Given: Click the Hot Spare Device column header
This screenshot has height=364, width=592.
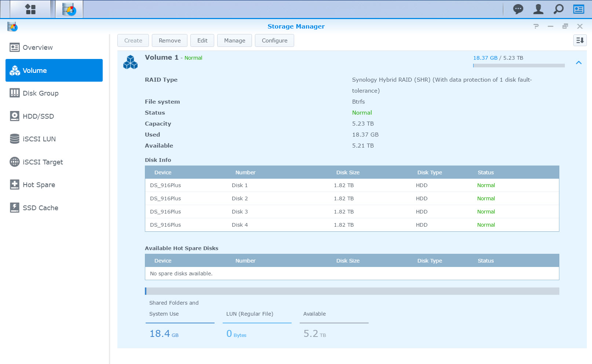Looking at the screenshot, I should 163,261.
